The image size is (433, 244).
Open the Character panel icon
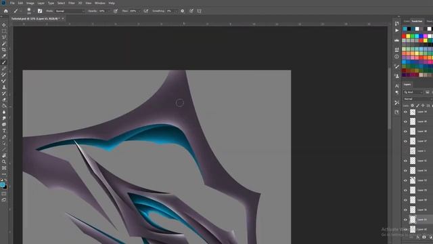(397, 86)
